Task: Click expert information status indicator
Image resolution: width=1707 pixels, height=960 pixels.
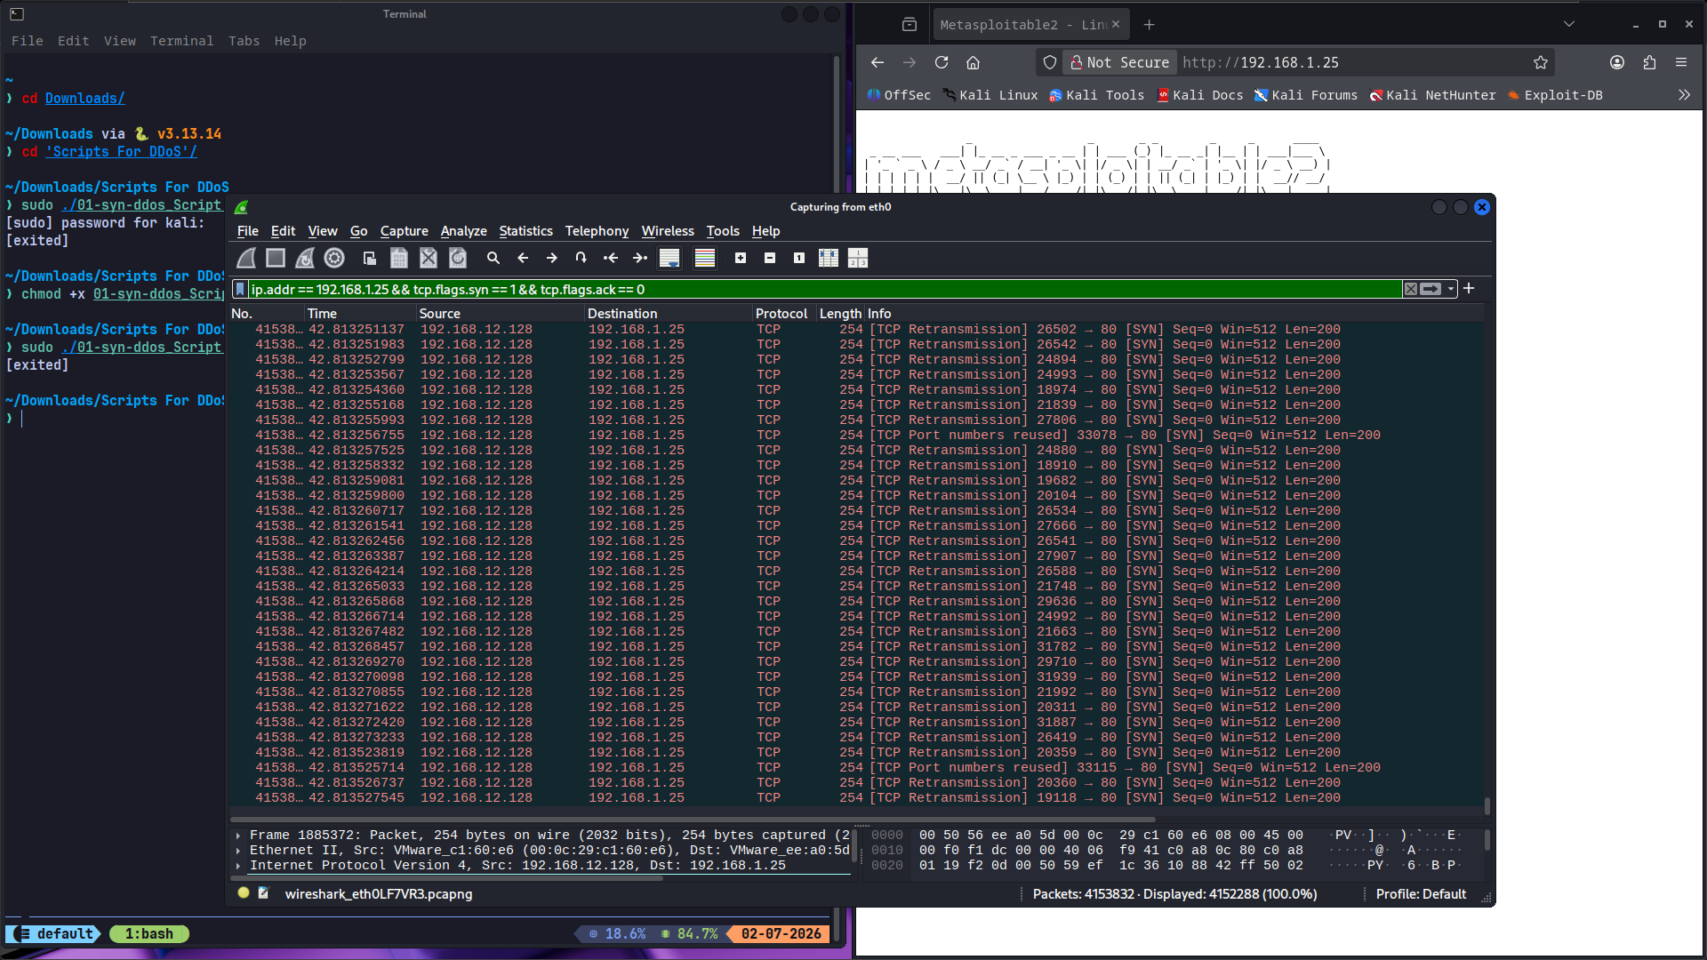Action: 244,893
